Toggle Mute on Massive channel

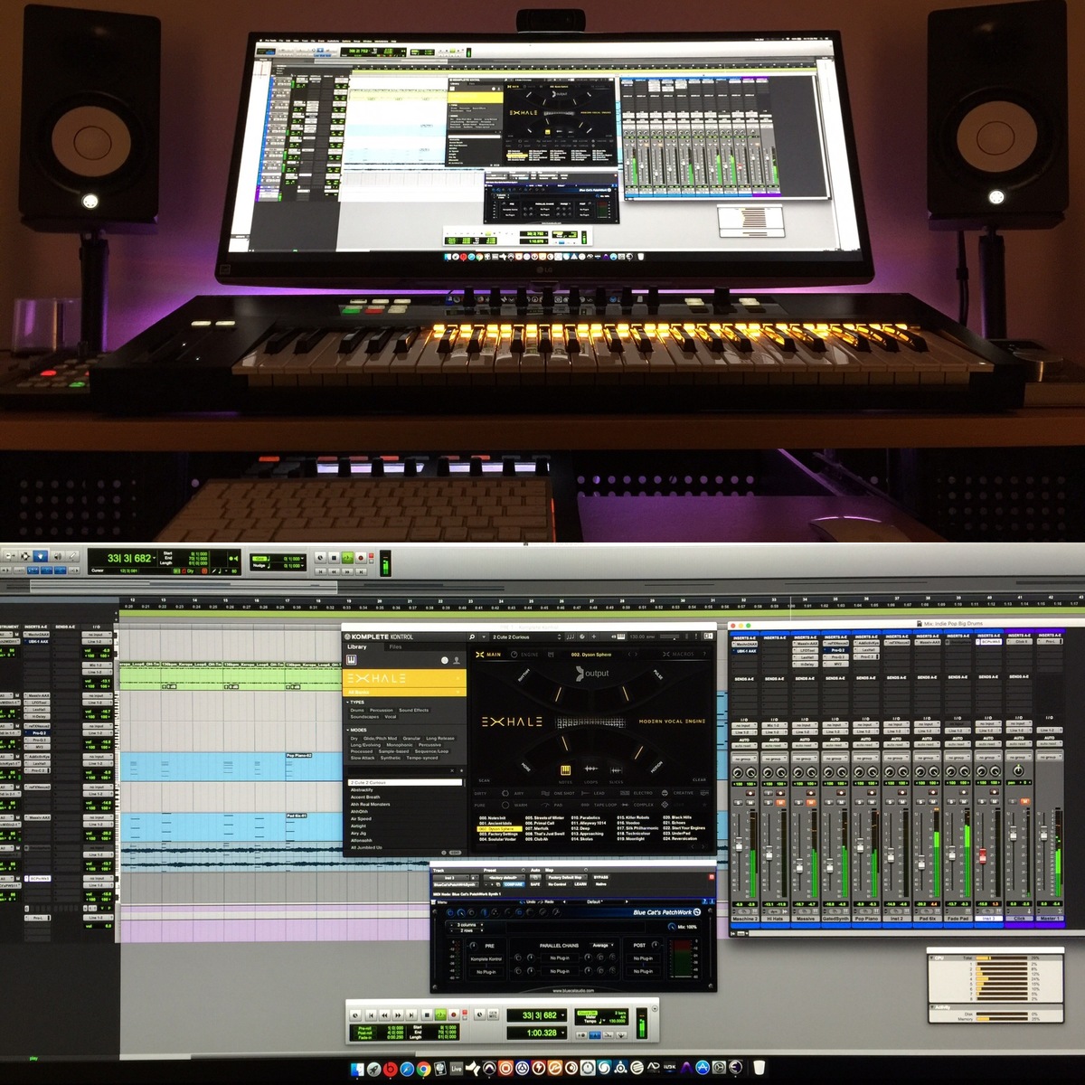[x=811, y=803]
